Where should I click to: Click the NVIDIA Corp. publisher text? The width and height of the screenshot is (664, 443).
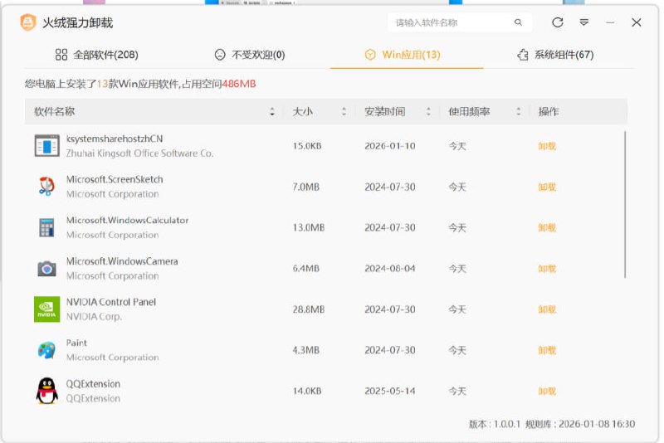click(94, 317)
